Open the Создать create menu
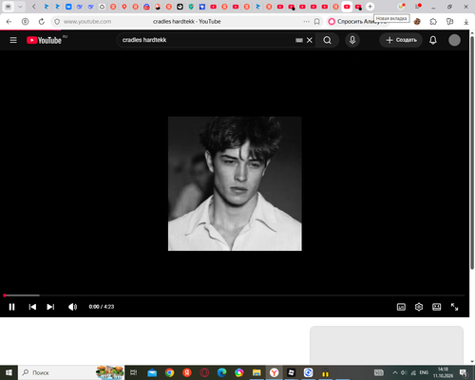The image size is (475, 380). [401, 40]
